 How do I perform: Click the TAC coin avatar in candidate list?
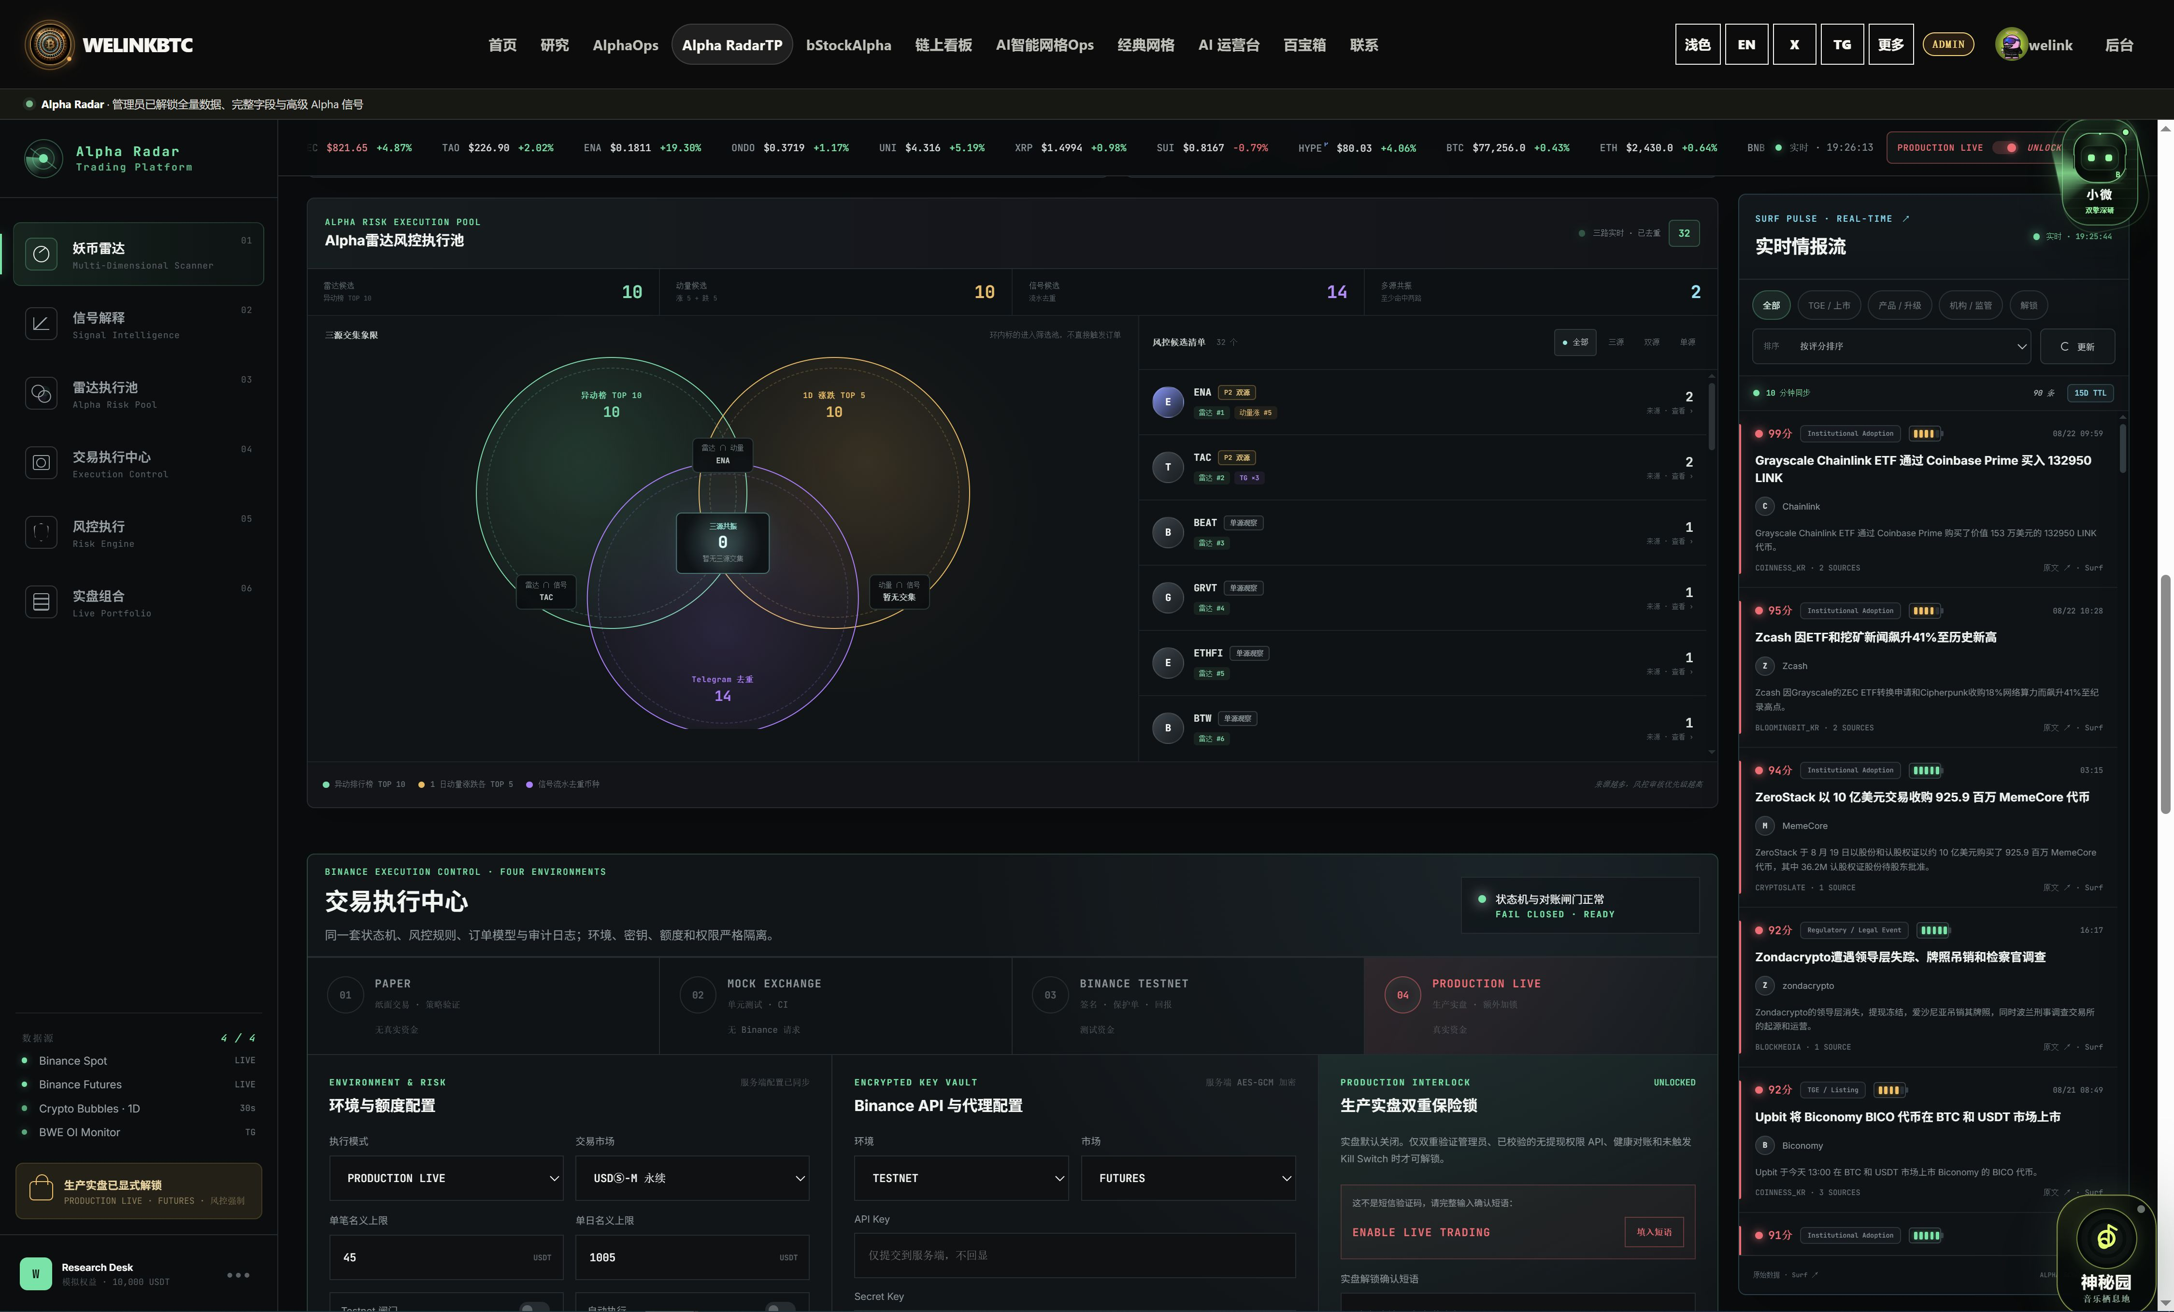point(1167,467)
